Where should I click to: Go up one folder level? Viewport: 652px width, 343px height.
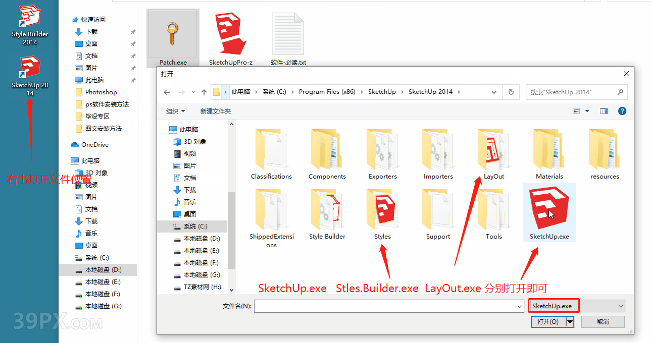coord(204,92)
